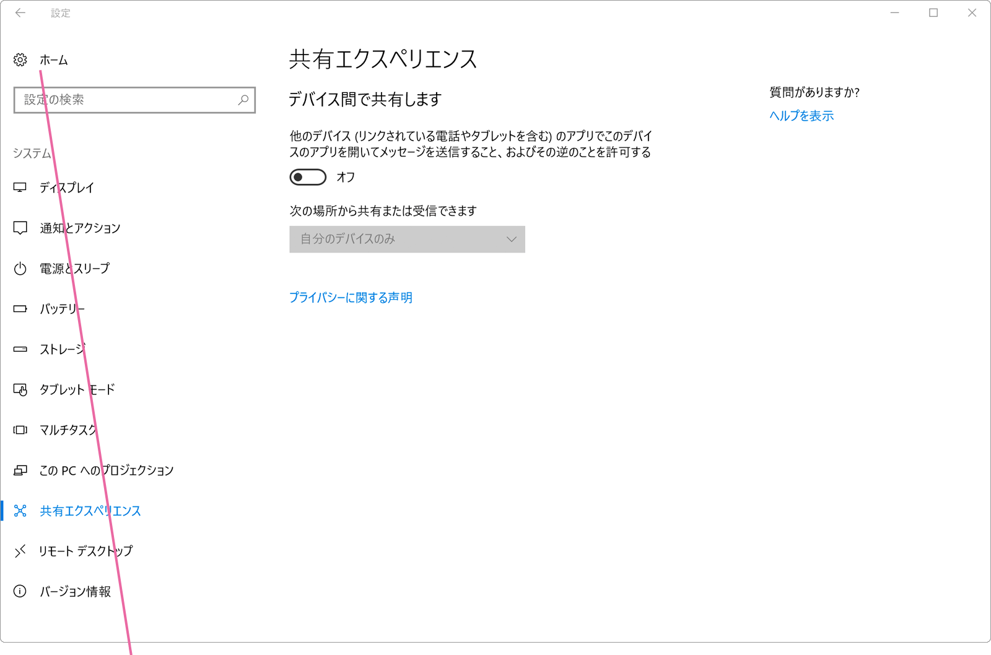The height and width of the screenshot is (655, 991).
Task: Click the About info icon
Action: pyautogui.click(x=20, y=591)
